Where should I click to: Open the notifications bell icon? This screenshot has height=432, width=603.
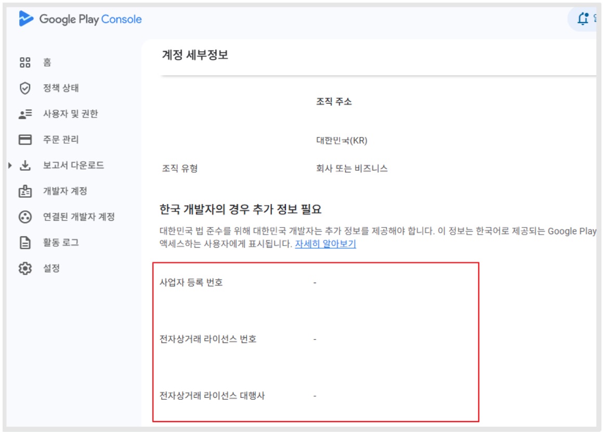583,19
